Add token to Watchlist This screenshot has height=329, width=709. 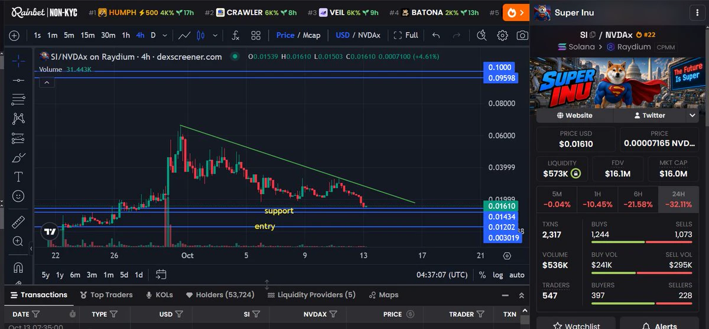click(576, 325)
